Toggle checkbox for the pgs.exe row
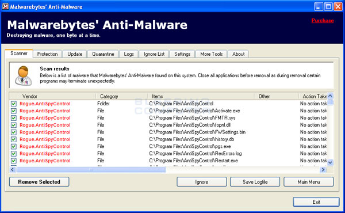Screen dimensions: 345x213 tap(14, 146)
